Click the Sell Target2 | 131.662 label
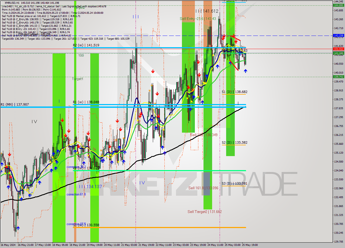This screenshot has height=248, width=345. click(205, 212)
